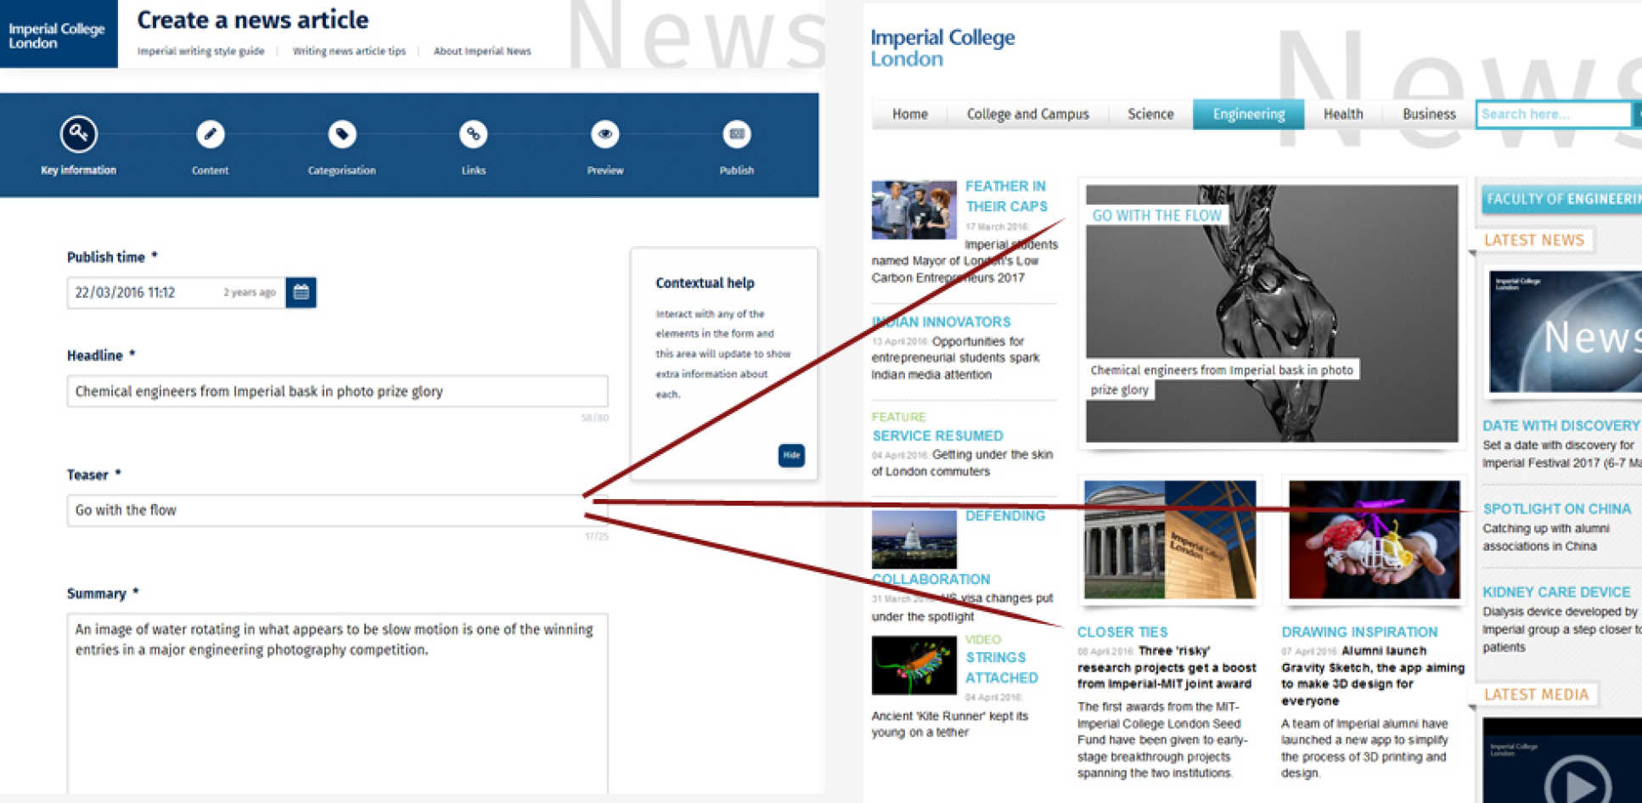1642x803 pixels.
Task: Click into the Headline text field
Action: [337, 391]
